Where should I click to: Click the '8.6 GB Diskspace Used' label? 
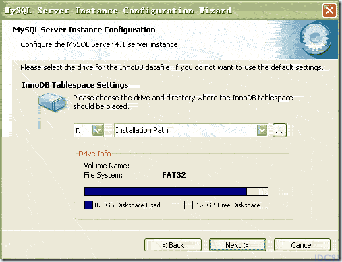coord(127,205)
